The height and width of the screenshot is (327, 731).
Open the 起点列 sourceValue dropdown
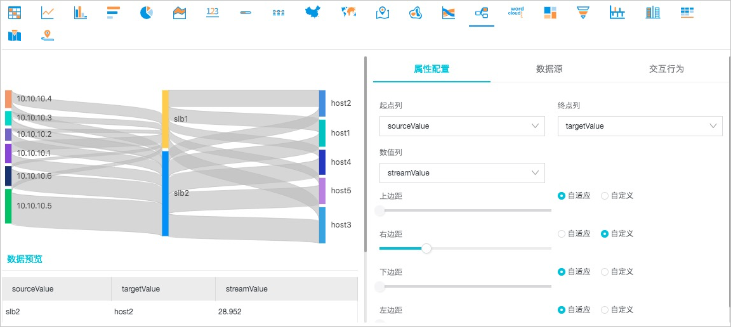pos(462,125)
